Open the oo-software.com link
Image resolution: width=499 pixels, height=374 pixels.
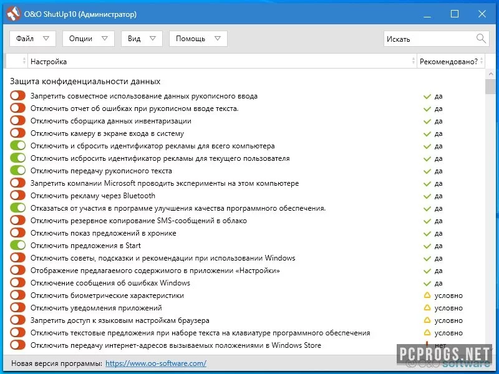pos(156,363)
